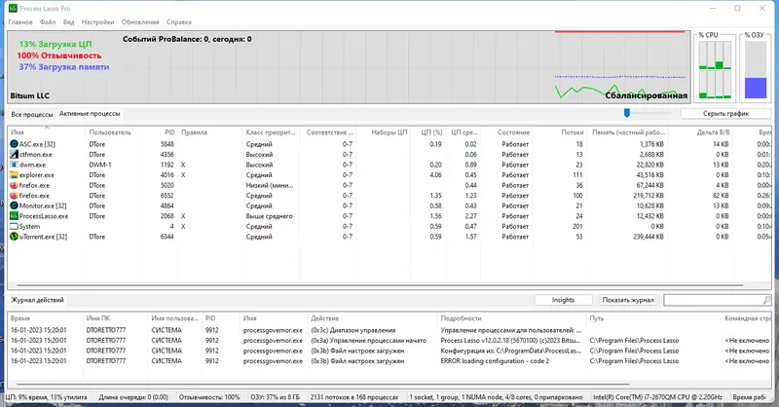The image size is (779, 407).
Task: Click the Сбалансированная power plan label
Action: click(646, 95)
